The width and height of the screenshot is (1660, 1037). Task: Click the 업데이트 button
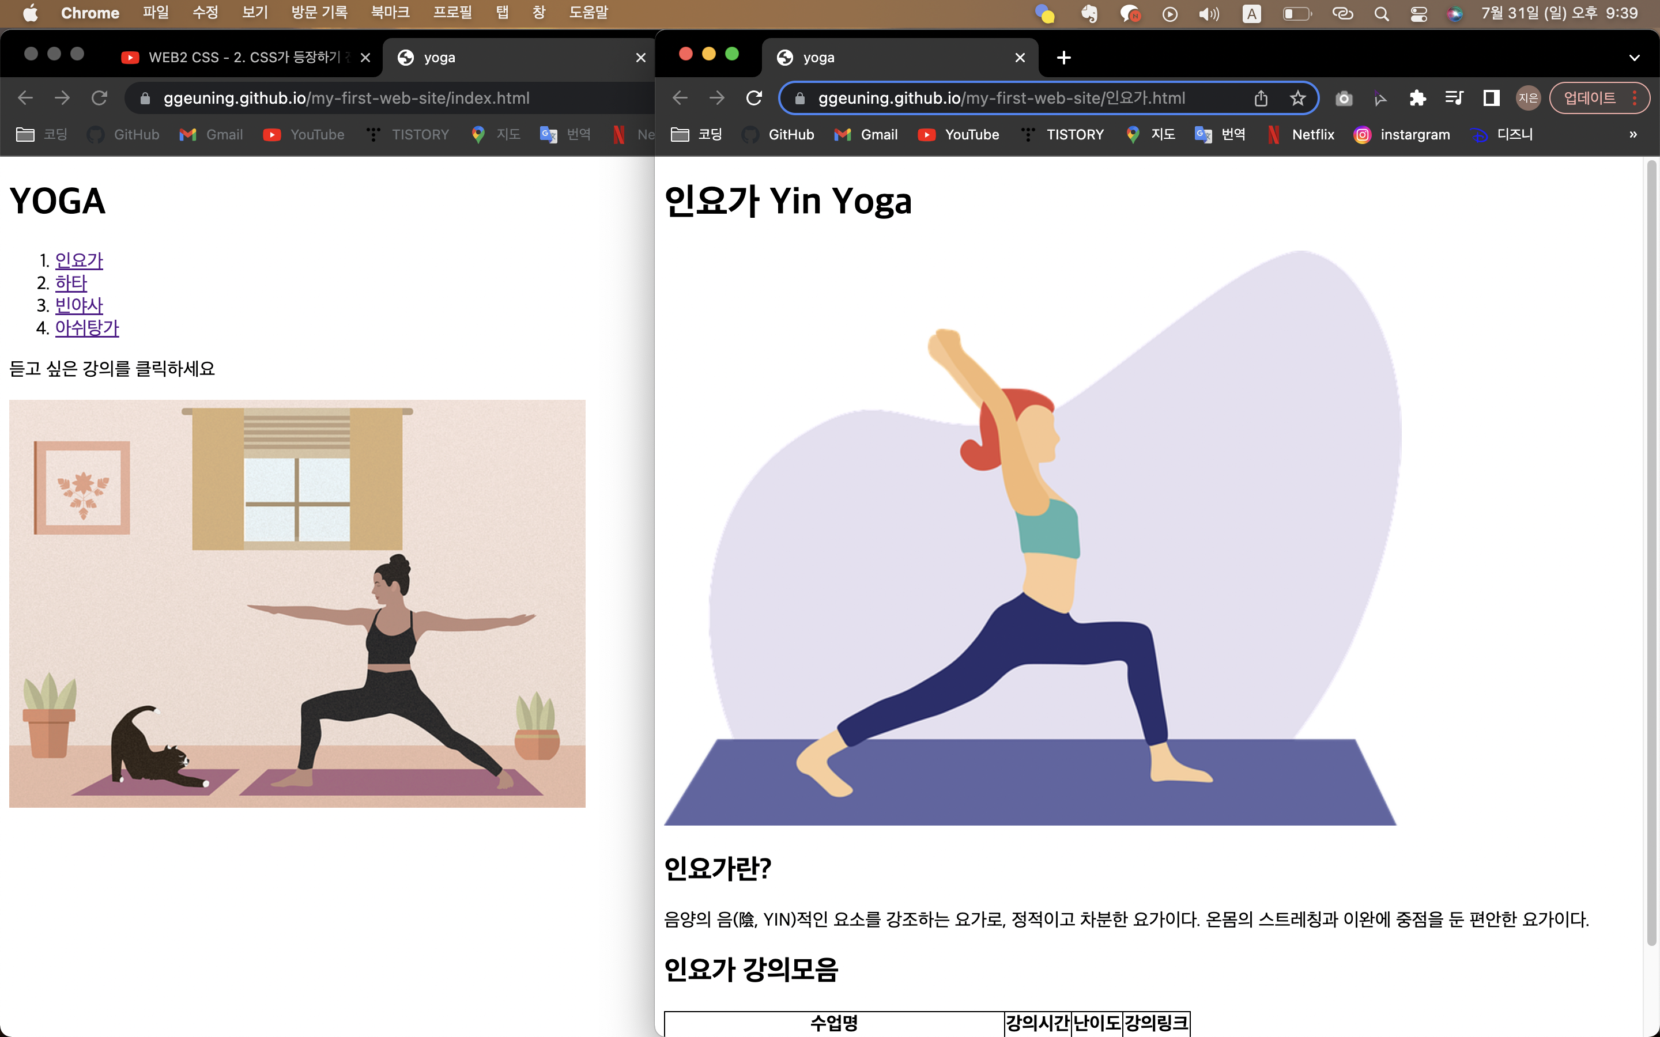click(1589, 98)
